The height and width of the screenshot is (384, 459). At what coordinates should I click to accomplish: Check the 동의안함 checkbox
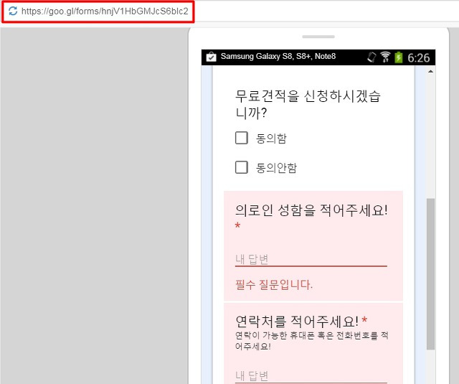point(242,167)
